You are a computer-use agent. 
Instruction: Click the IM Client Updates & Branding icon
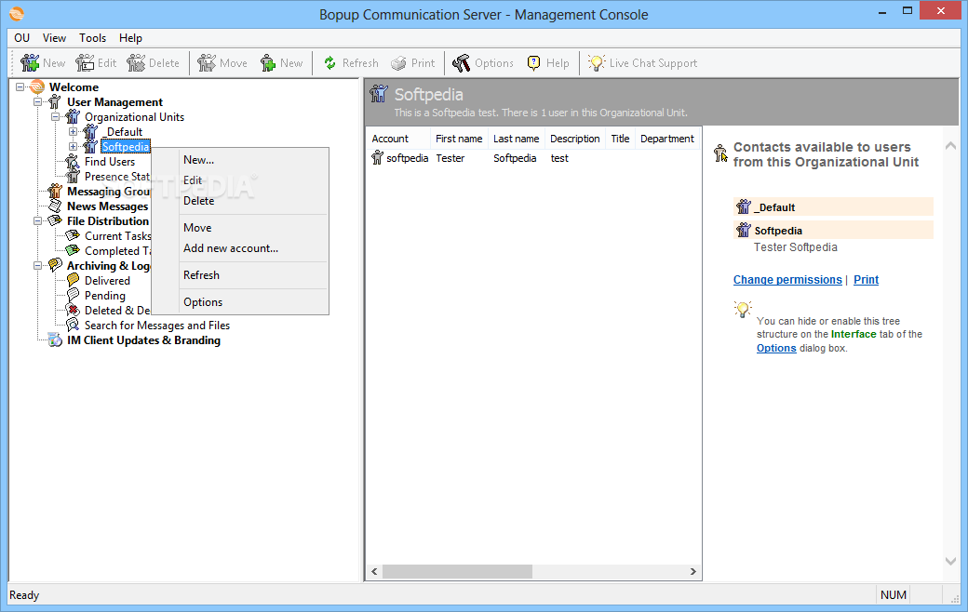[55, 339]
